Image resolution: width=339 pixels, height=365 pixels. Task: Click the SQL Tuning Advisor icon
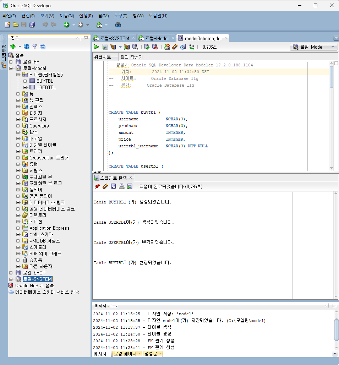tap(135, 47)
